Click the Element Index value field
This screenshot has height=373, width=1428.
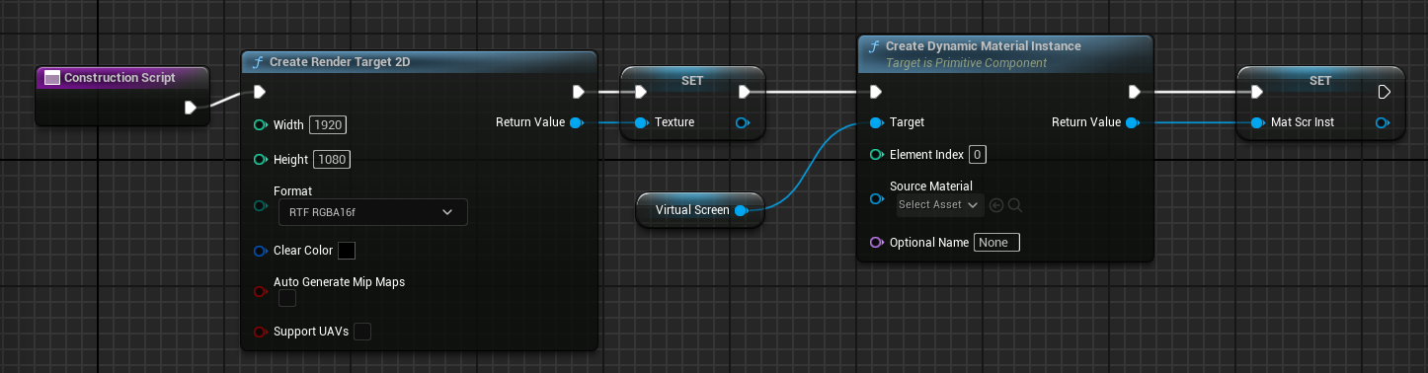978,155
